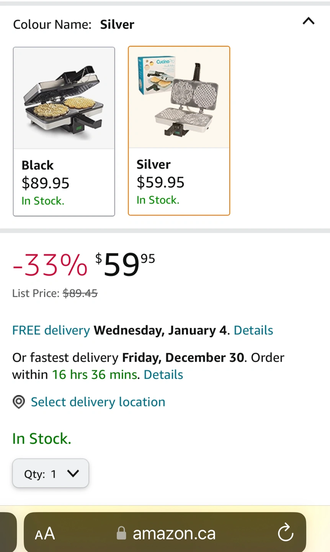Open the FREE delivery link
The width and height of the screenshot is (330, 552).
pyautogui.click(x=51, y=330)
